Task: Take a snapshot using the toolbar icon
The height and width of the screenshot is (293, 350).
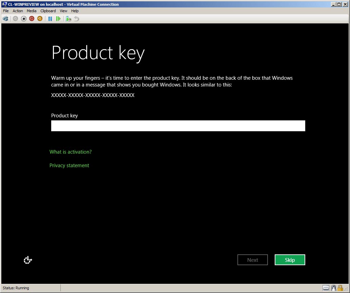Action: (69, 19)
